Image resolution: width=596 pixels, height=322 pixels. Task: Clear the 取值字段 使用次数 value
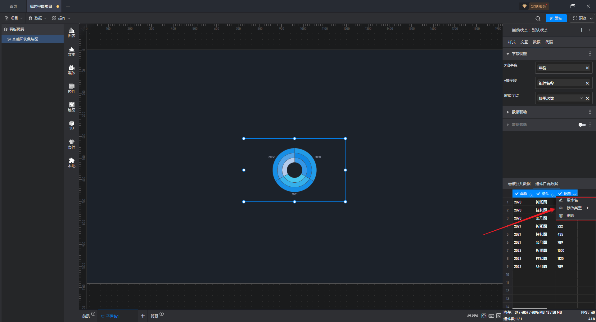point(587,98)
